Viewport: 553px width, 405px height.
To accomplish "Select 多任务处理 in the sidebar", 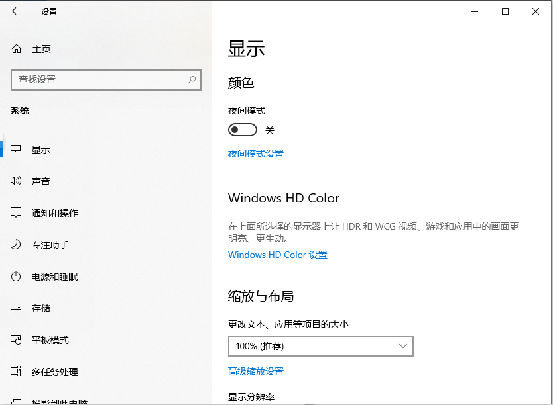I will pyautogui.click(x=54, y=372).
